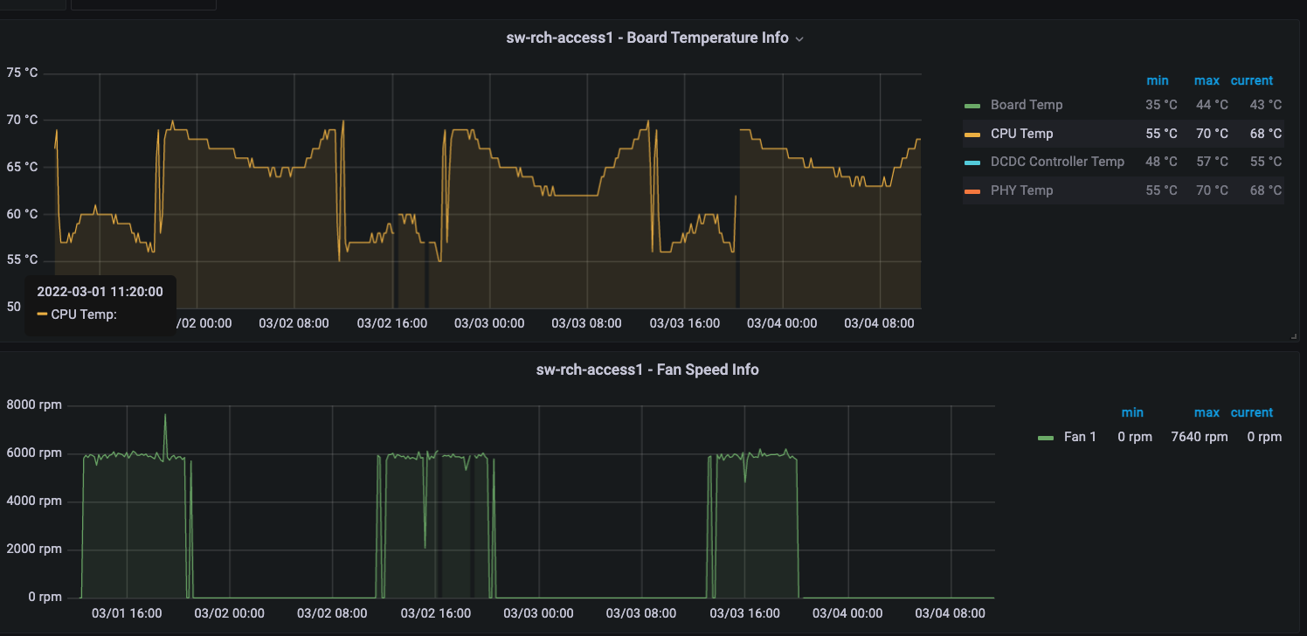The width and height of the screenshot is (1307, 636).
Task: Click the 7640 rpm spike on fan graph
Action: click(165, 416)
